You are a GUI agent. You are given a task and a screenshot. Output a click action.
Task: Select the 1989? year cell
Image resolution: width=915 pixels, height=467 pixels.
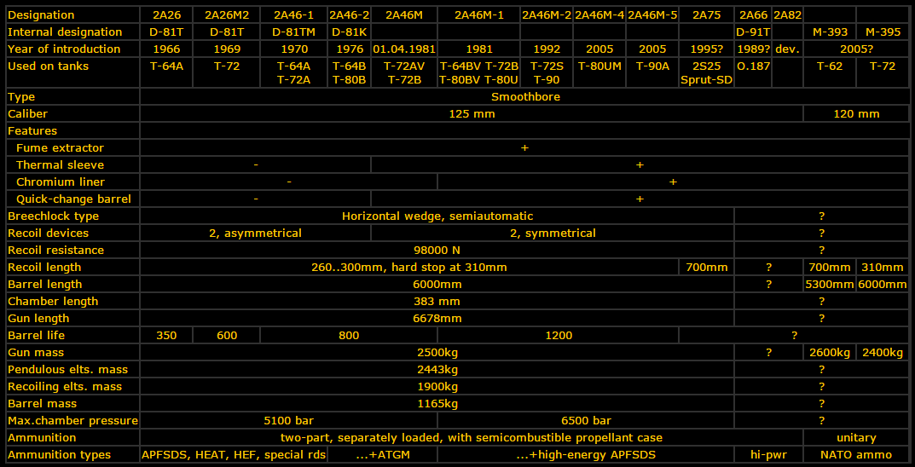tap(753, 49)
